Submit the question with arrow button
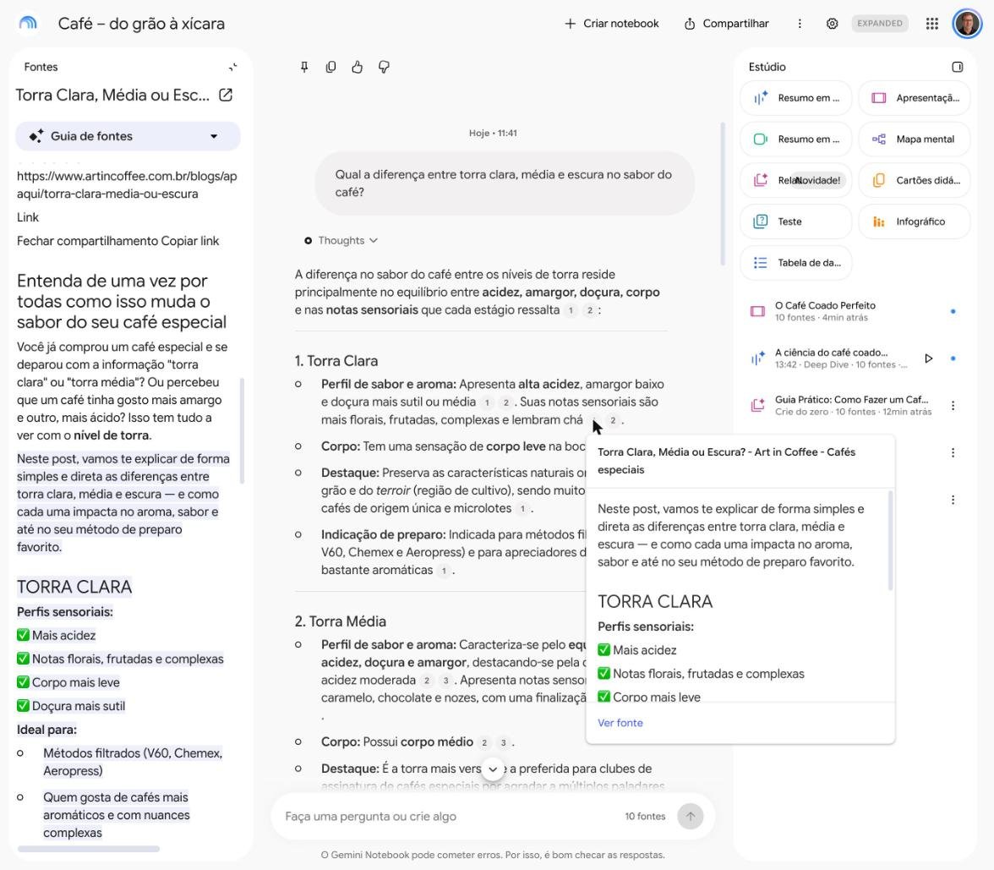The image size is (994, 870). click(x=691, y=816)
